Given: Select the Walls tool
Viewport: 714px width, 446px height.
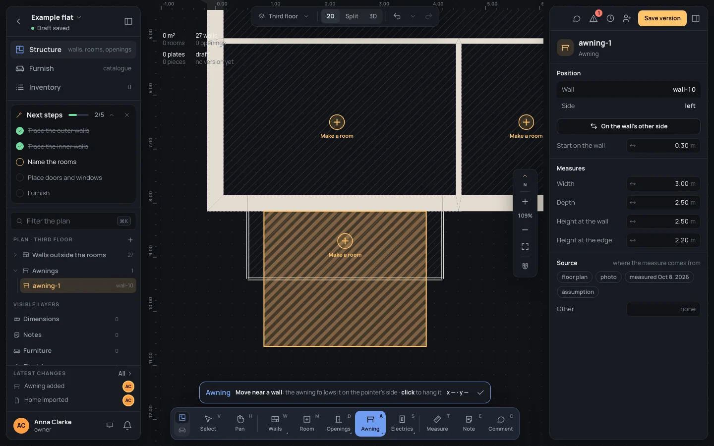Looking at the screenshot, I should (x=275, y=423).
